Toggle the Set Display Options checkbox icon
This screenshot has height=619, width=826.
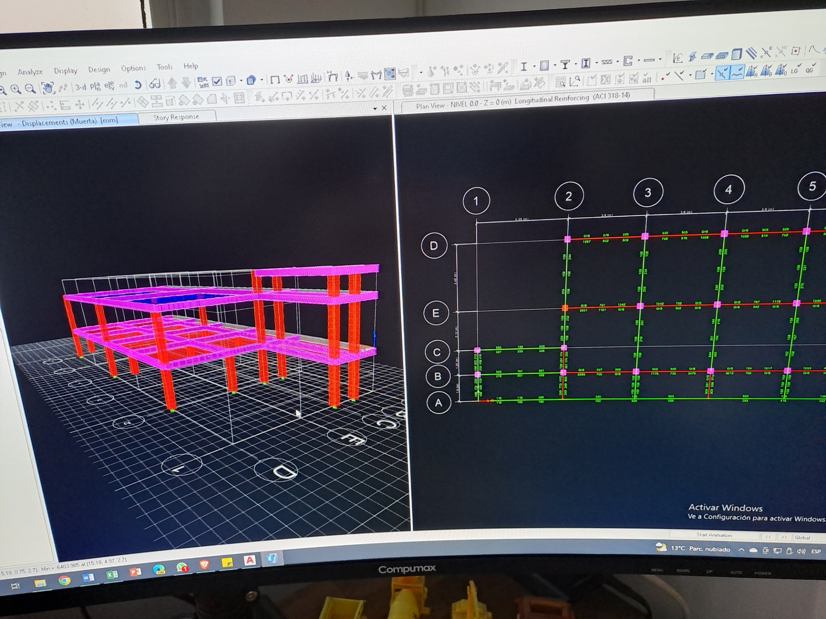tap(217, 81)
